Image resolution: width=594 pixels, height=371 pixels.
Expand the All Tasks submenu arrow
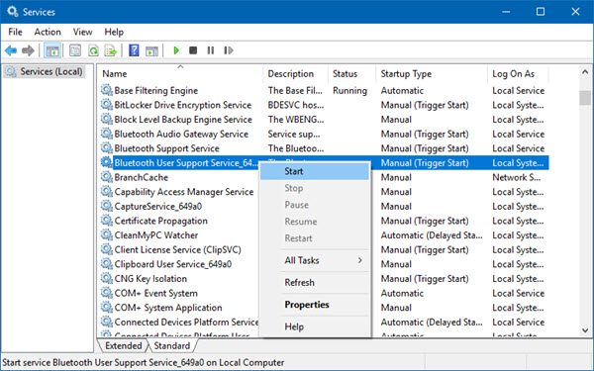[x=359, y=260]
